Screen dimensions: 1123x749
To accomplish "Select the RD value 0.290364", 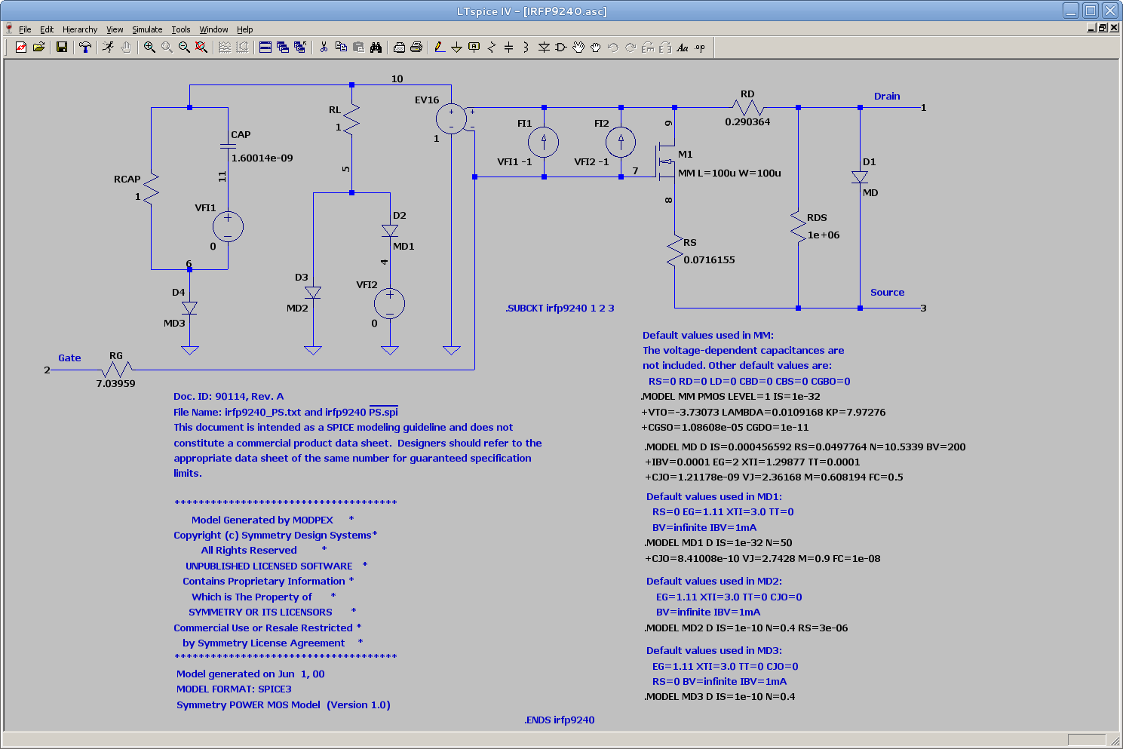I will 747,121.
